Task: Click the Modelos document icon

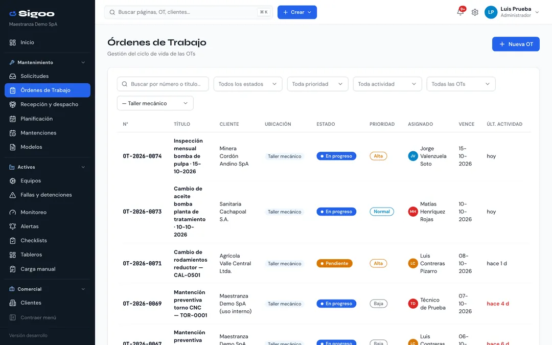Action: coord(13,147)
